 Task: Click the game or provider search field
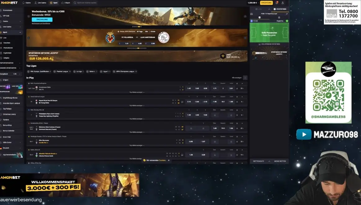[x=85, y=3]
